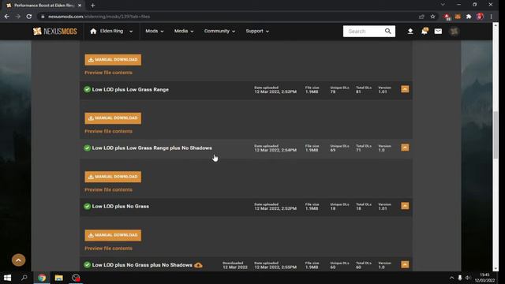The height and width of the screenshot is (284, 505).
Task: Click the green check beside Low LOD plus Low Grass Range
Action: (x=87, y=89)
